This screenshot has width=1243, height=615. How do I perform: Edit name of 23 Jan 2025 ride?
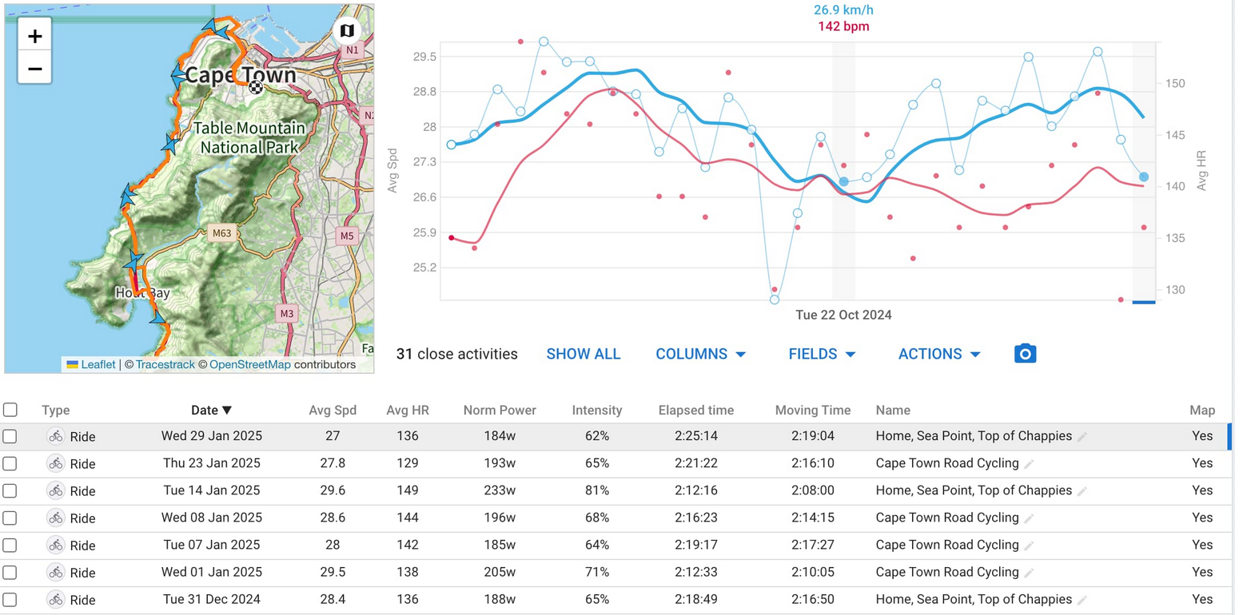[x=1030, y=464]
